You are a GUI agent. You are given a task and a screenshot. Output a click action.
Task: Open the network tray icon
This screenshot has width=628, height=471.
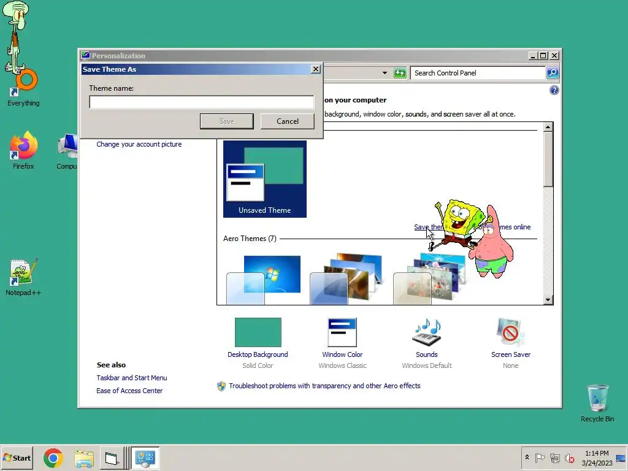[554, 458]
